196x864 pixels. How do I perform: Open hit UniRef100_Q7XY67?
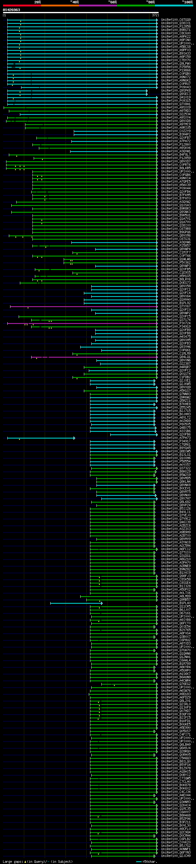click(175, 306)
